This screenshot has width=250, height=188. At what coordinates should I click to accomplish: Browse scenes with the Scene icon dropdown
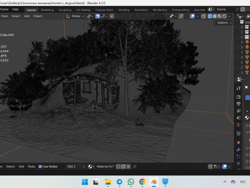[x=211, y=9]
